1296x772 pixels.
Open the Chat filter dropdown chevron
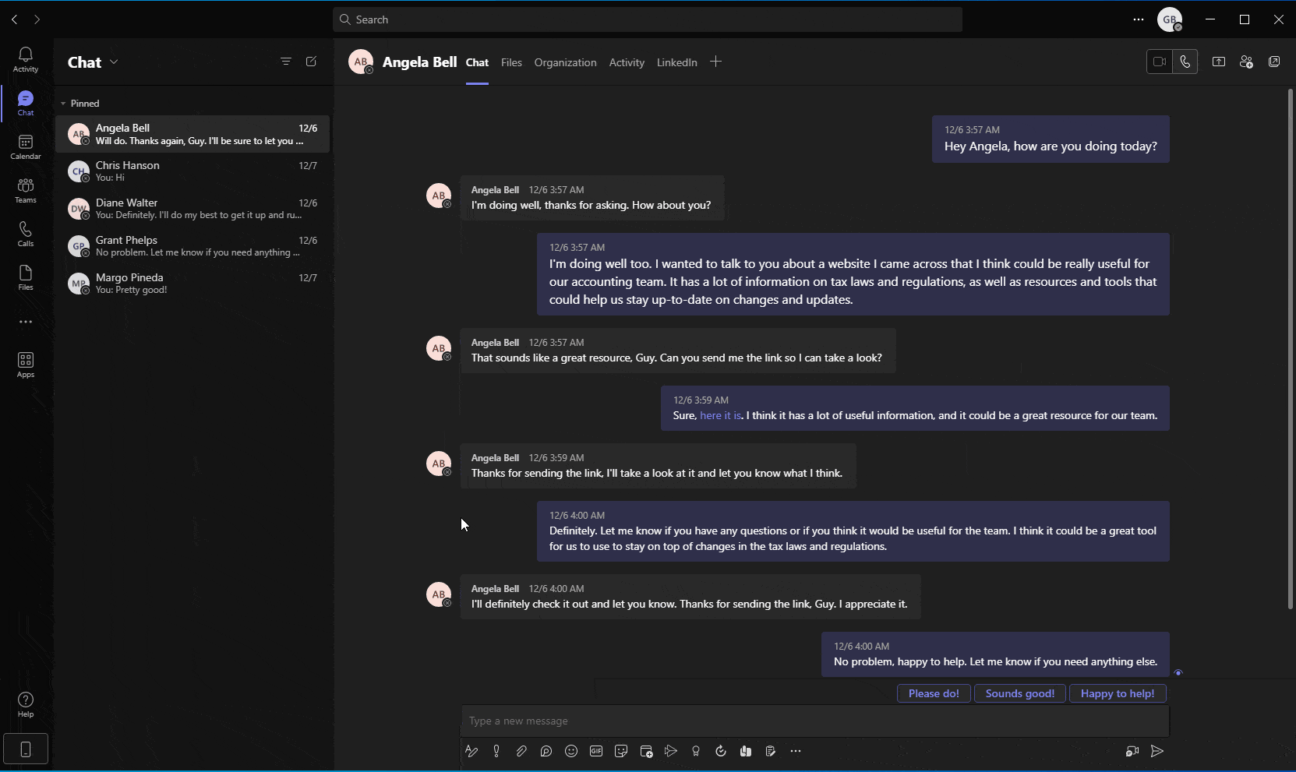click(115, 62)
